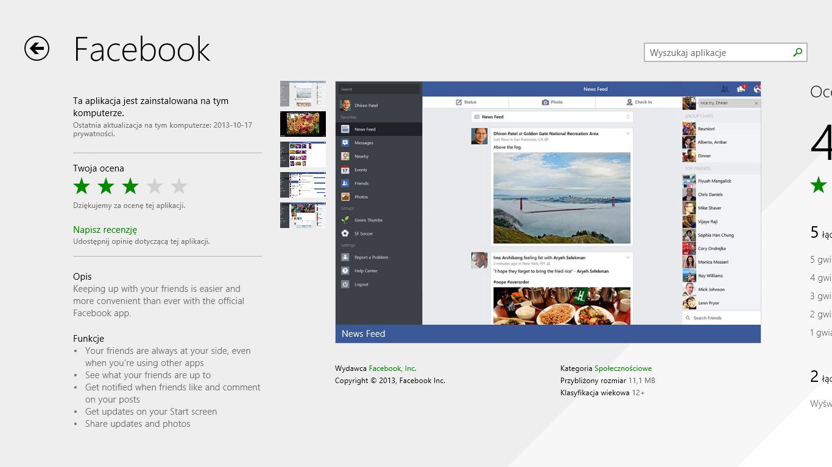Screen dimensions: 832x467
Task: Rate the app two stars
Action: (106, 186)
